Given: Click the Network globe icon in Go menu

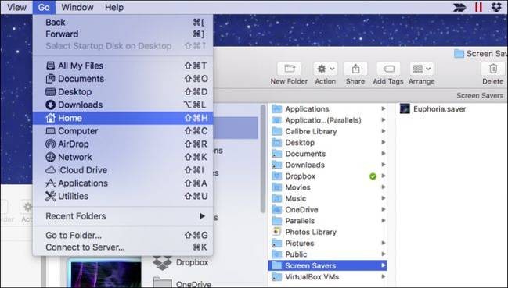Looking at the screenshot, I should point(51,157).
